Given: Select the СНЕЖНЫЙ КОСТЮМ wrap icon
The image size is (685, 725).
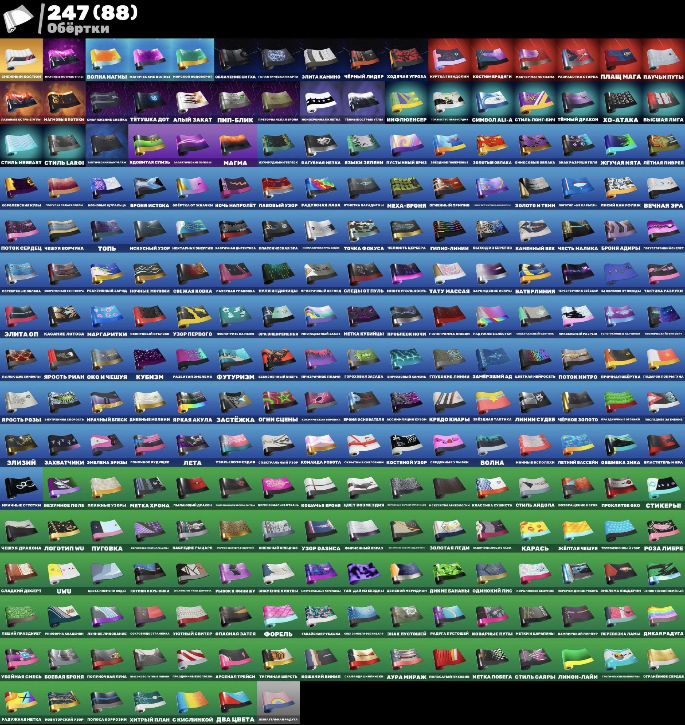Looking at the screenshot, I should point(21,58).
